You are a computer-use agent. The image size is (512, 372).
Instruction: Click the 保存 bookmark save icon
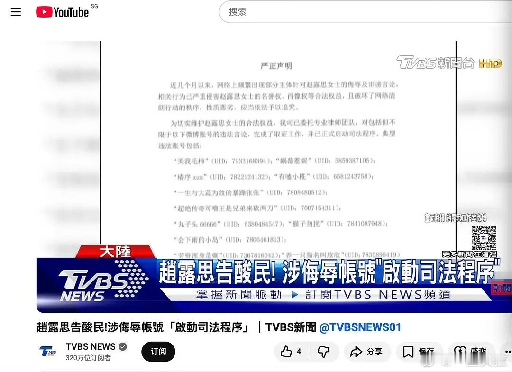[x=409, y=351]
